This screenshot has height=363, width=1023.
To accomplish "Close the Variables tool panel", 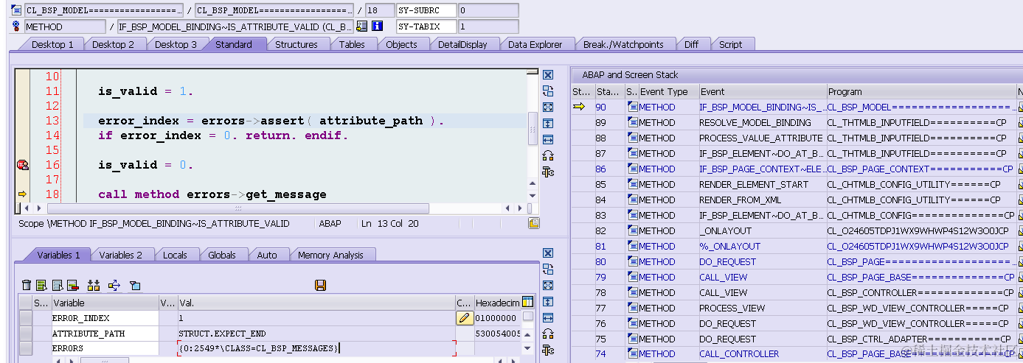I will (x=548, y=253).
